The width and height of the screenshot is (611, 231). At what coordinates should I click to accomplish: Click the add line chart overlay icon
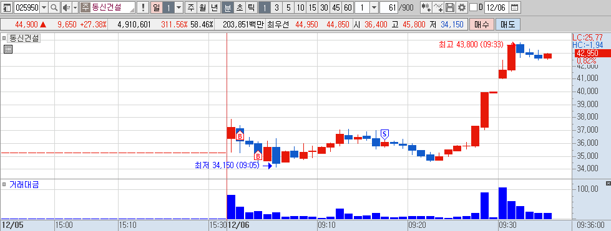pos(438,7)
